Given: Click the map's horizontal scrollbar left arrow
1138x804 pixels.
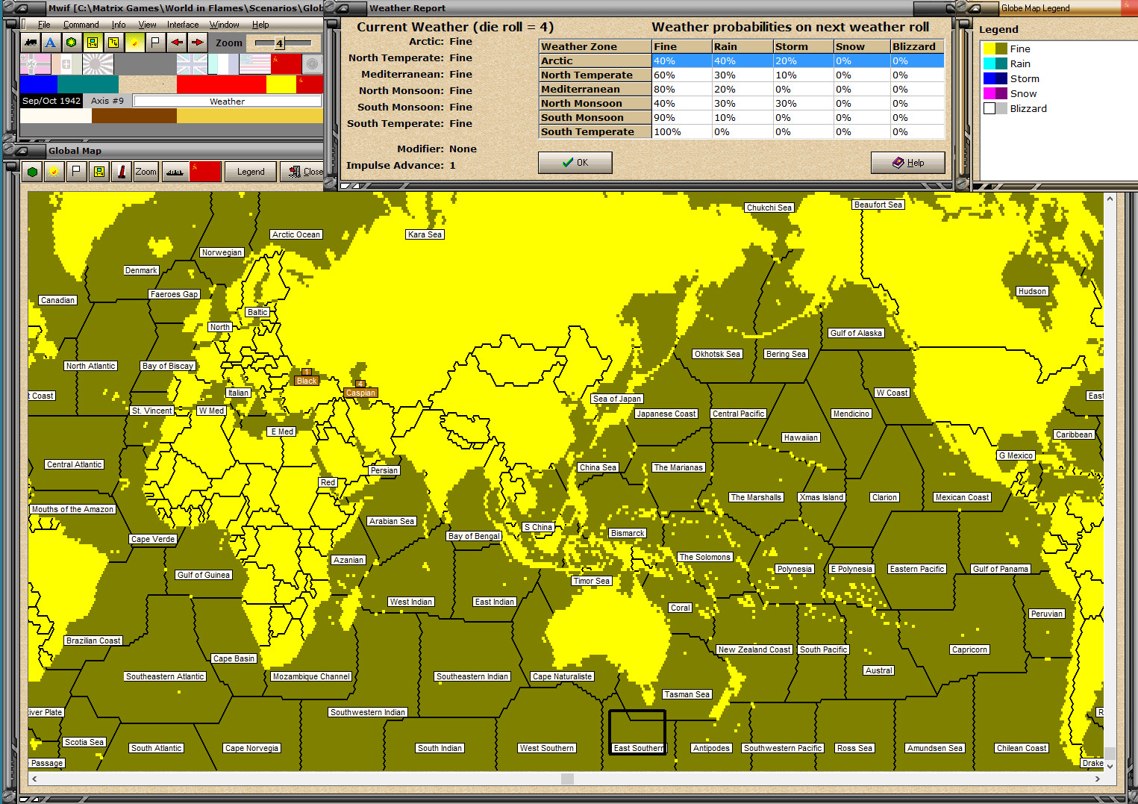Looking at the screenshot, I should (34, 779).
